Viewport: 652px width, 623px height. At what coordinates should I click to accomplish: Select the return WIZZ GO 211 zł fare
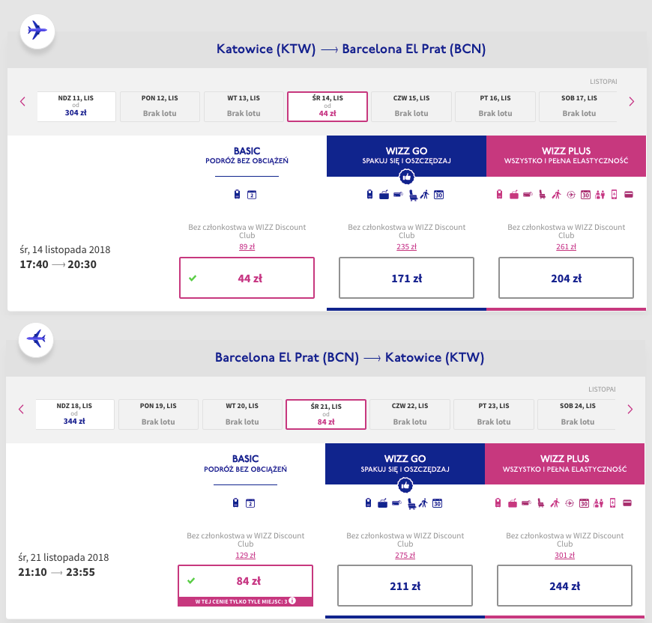point(405,586)
